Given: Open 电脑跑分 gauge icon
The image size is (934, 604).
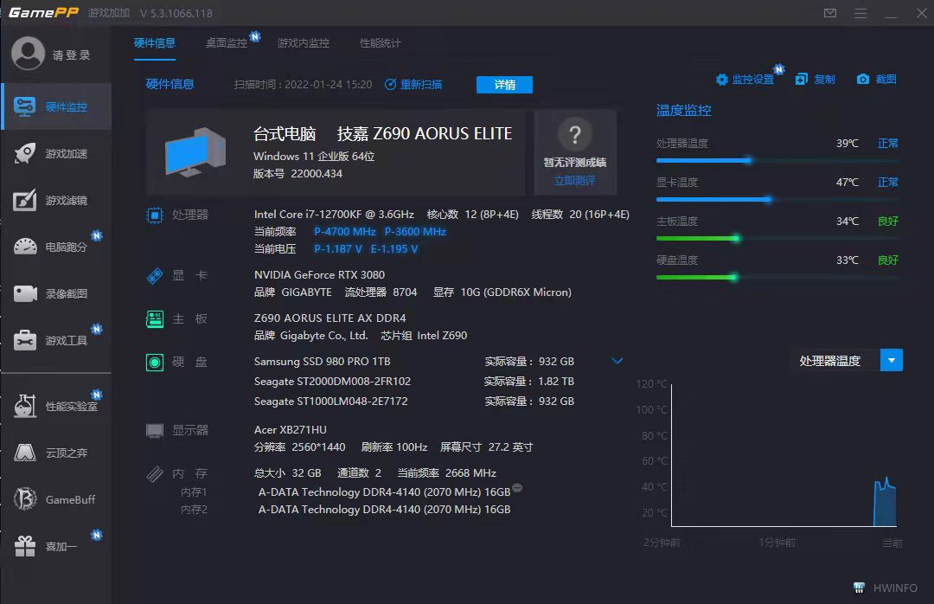Looking at the screenshot, I should [25, 247].
